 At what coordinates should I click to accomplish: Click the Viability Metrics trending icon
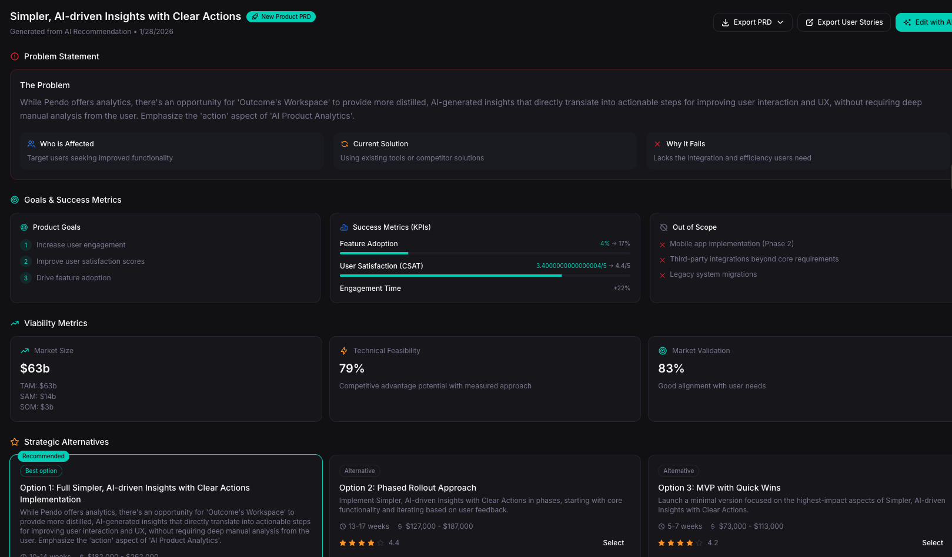15,323
